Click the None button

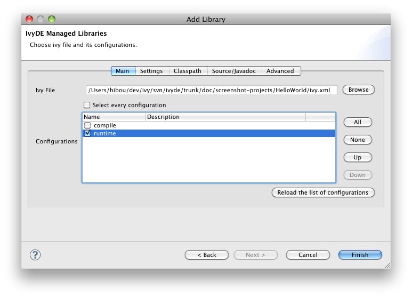(x=357, y=140)
